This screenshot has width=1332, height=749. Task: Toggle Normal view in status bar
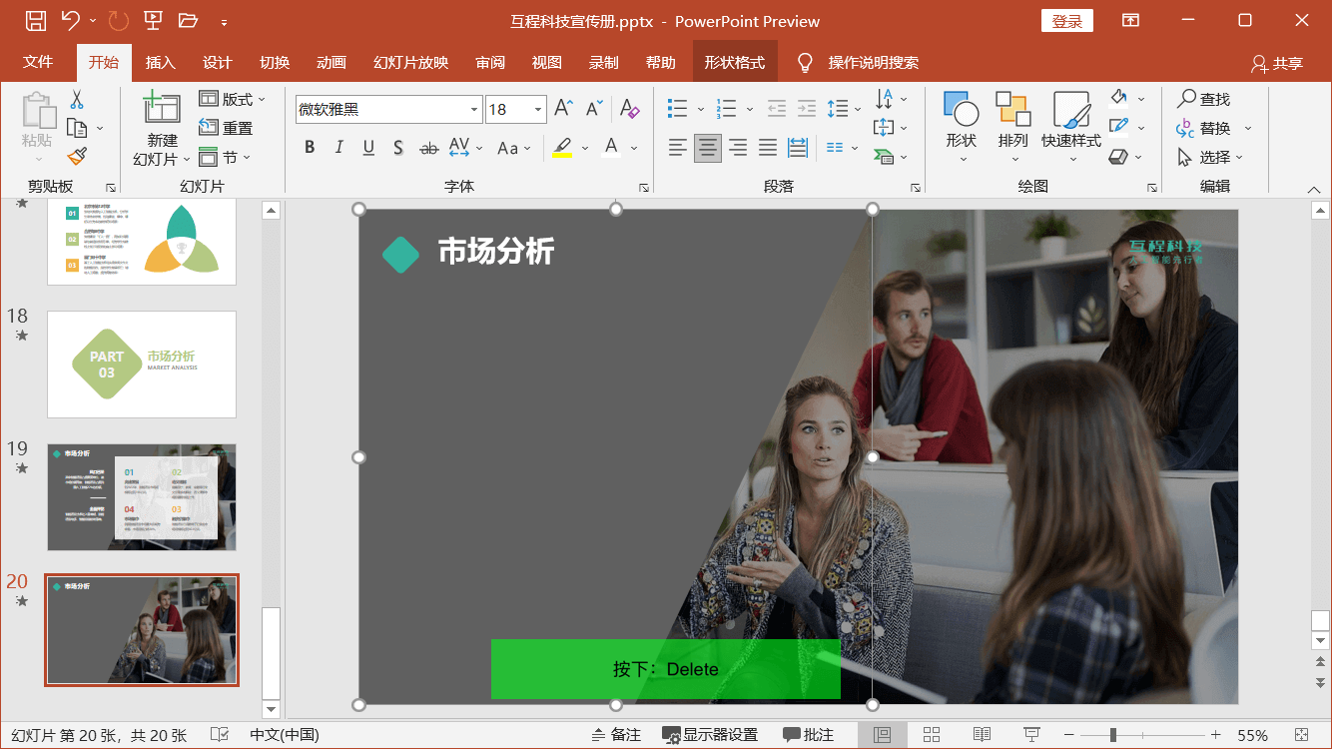pyautogui.click(x=882, y=735)
